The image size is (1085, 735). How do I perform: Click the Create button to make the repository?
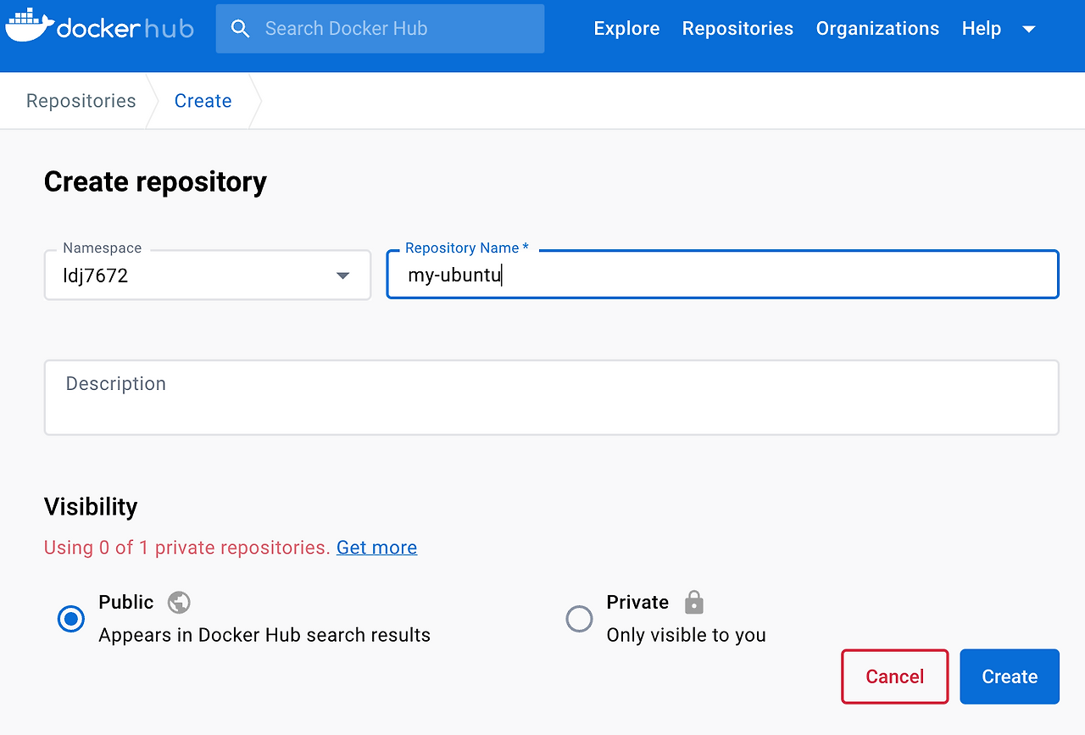pyautogui.click(x=1009, y=676)
